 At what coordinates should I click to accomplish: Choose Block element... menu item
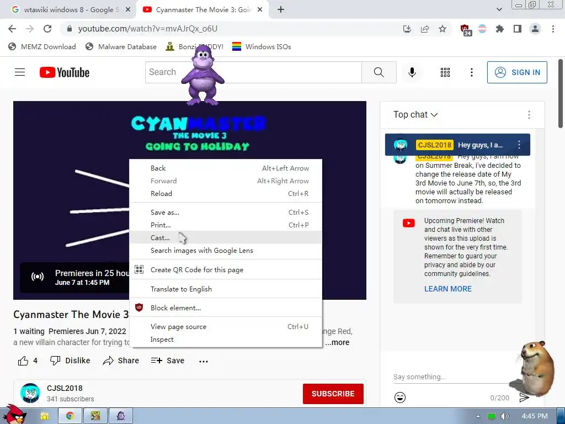(x=226, y=308)
